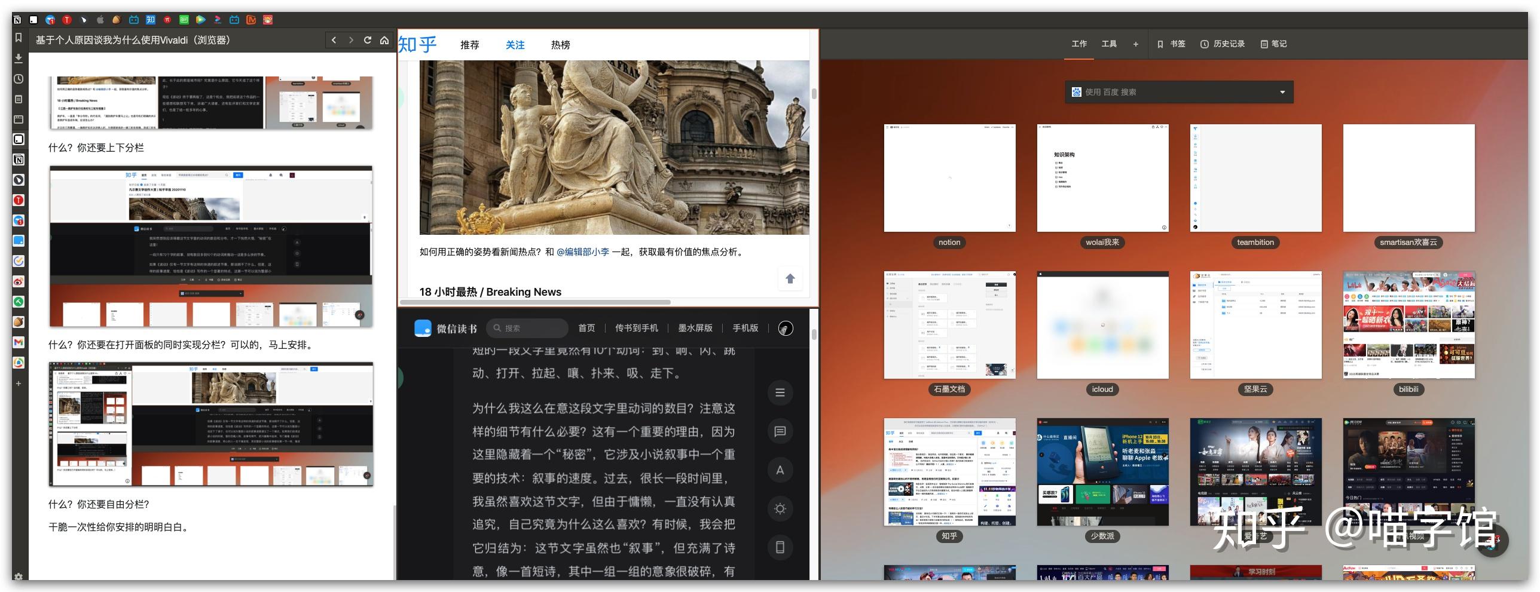Switch to Zhihu 热榜 tab
The image size is (1540, 592).
click(x=560, y=45)
